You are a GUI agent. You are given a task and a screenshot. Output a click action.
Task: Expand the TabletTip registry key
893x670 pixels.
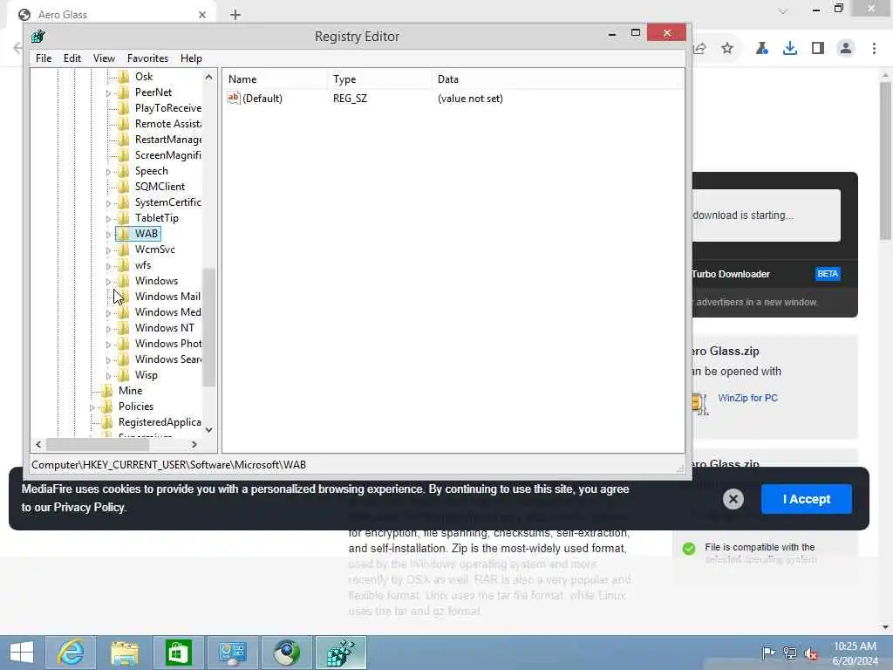(x=108, y=219)
